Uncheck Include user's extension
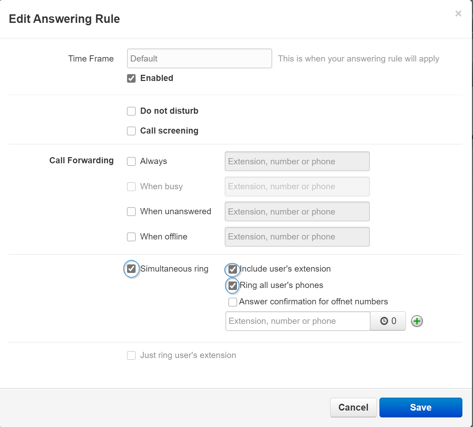The image size is (473, 427). (233, 270)
